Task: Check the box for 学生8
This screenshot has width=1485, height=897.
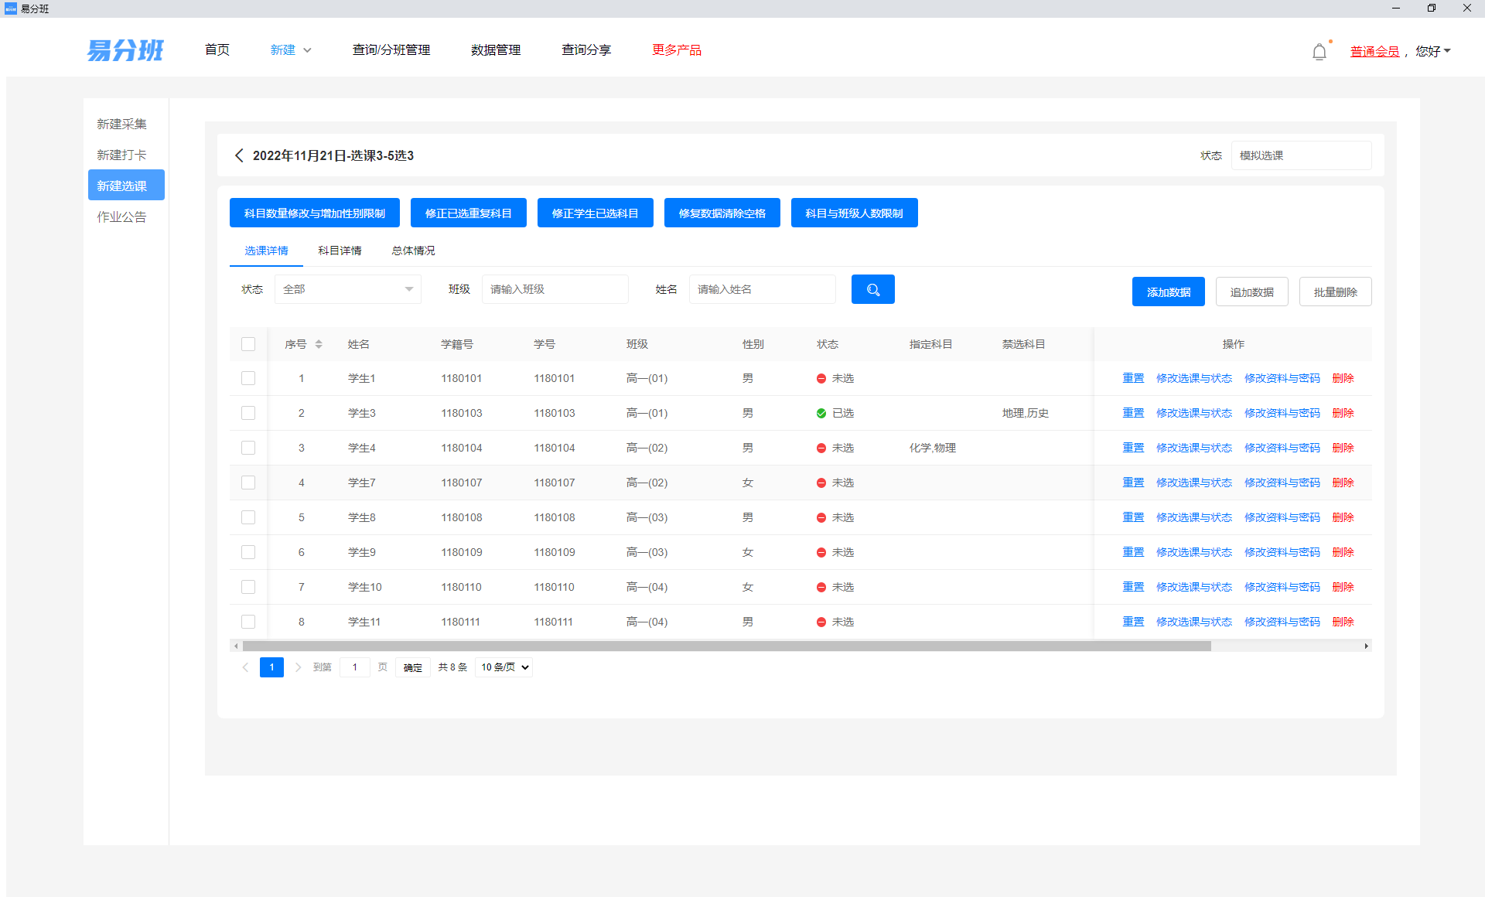Action: pos(248,517)
